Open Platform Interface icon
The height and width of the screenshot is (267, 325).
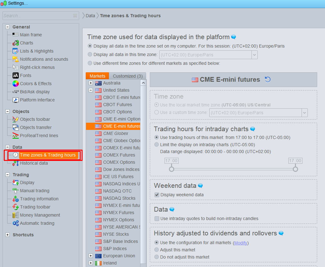pyautogui.click(x=16, y=100)
